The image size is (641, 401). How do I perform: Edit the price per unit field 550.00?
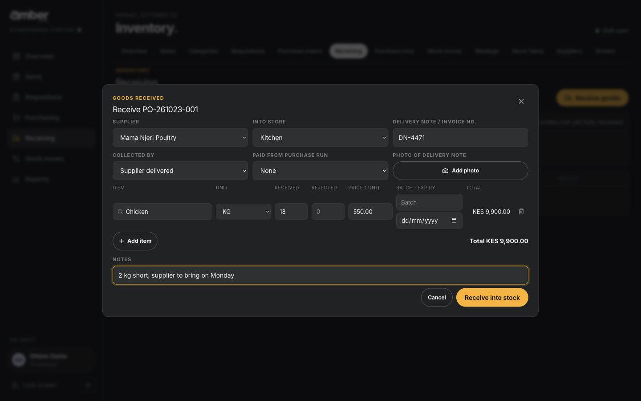click(x=370, y=212)
